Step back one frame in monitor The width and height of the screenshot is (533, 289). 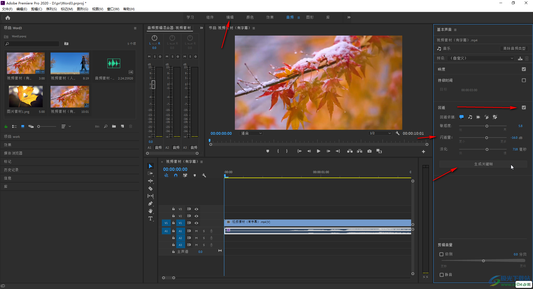309,151
